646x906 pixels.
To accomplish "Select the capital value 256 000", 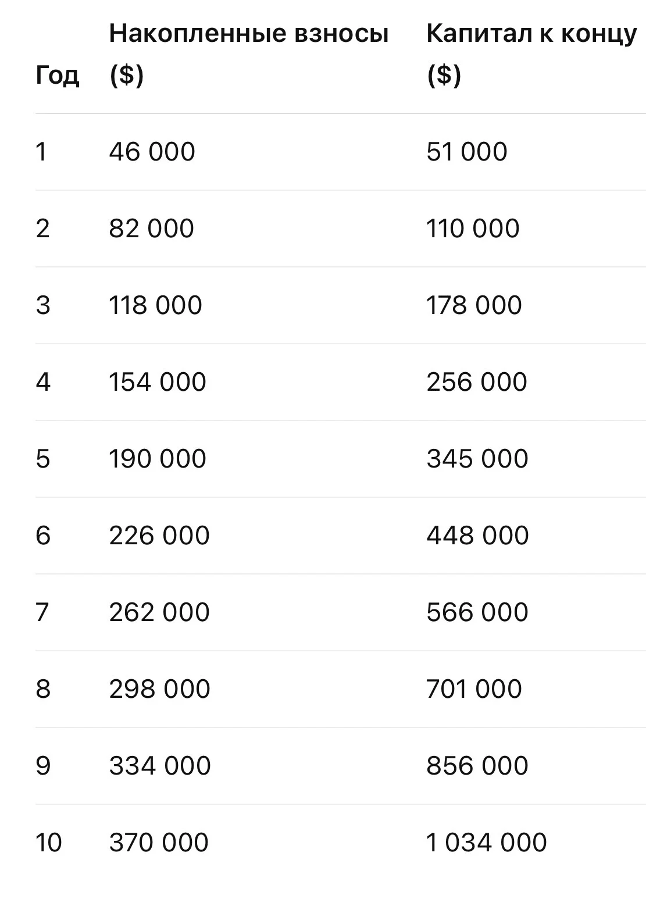I will [x=477, y=382].
